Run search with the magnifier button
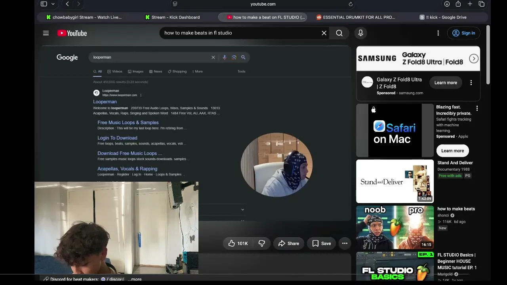 [x=339, y=33]
